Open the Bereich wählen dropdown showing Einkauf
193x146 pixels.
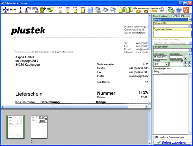pyautogui.click(x=190, y=20)
